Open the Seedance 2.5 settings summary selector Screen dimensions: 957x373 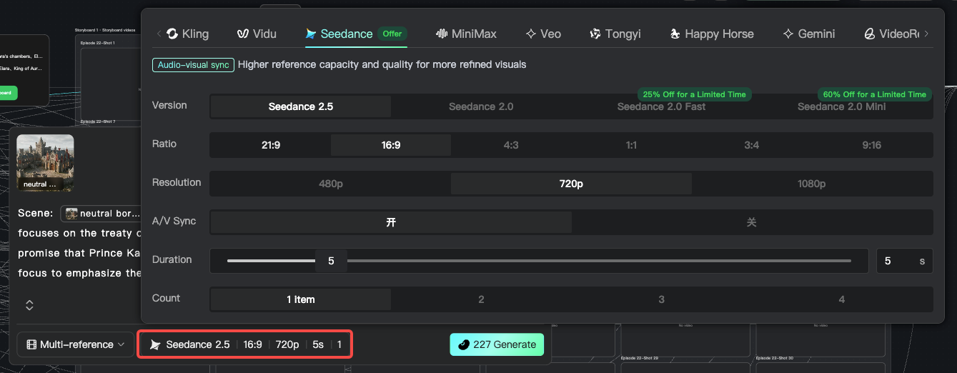pos(245,344)
